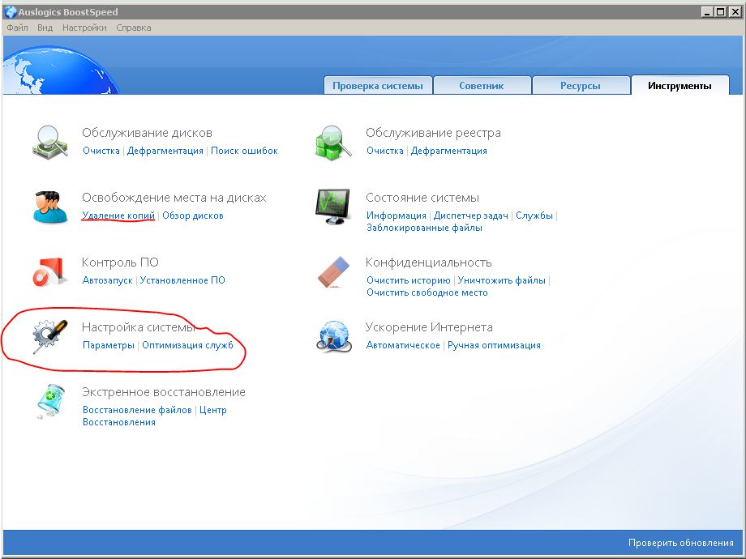Click the Экстренное восстановление heading
Screen dimensions: 746x559
coord(164,392)
